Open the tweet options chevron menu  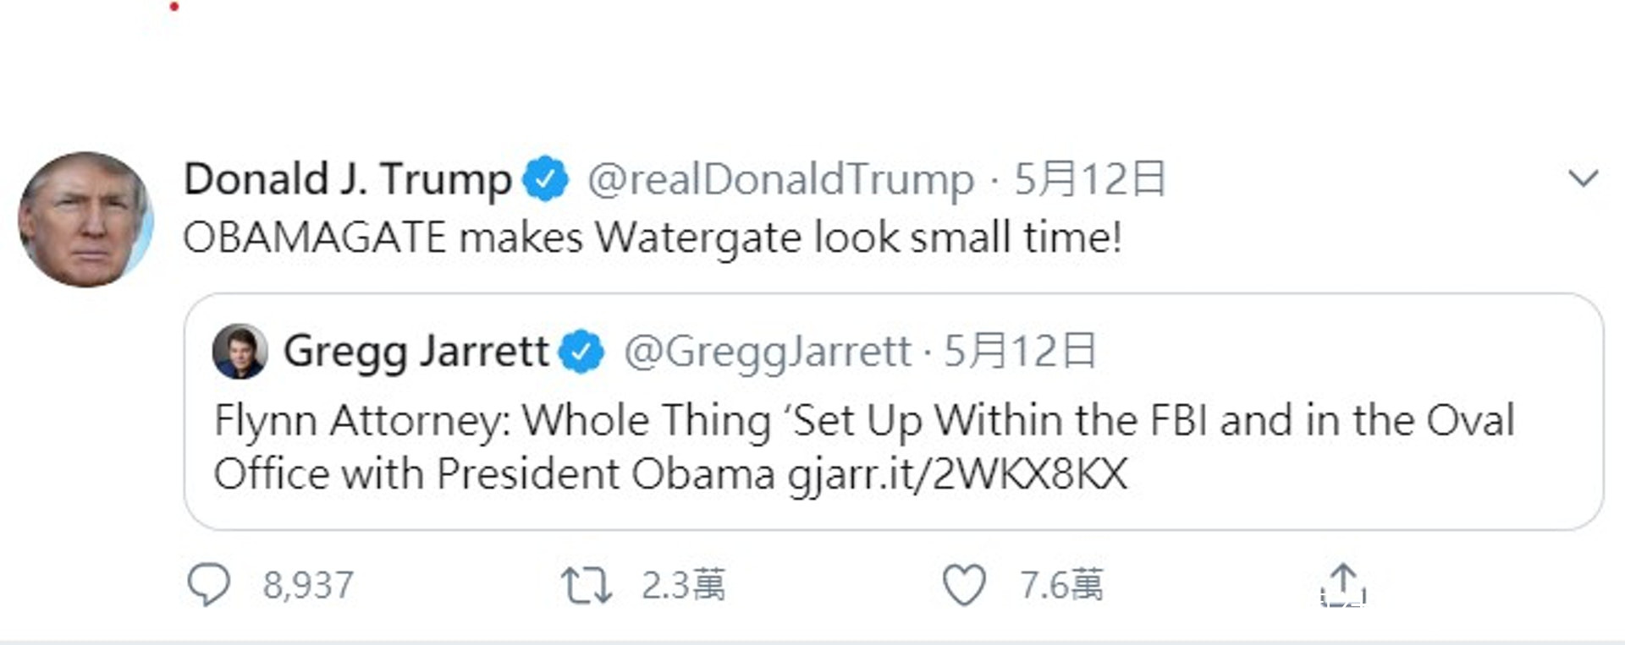pyautogui.click(x=1583, y=178)
